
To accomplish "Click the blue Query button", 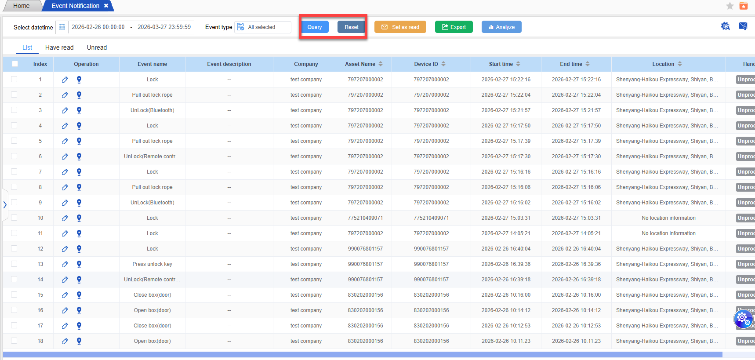I will click(314, 27).
